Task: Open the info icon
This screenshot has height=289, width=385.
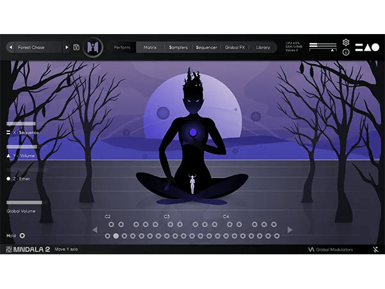Action: 346,52
